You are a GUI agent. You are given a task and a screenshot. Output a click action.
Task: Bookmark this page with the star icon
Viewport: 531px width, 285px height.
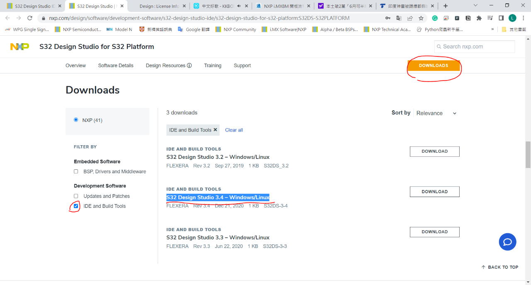[x=421, y=18]
